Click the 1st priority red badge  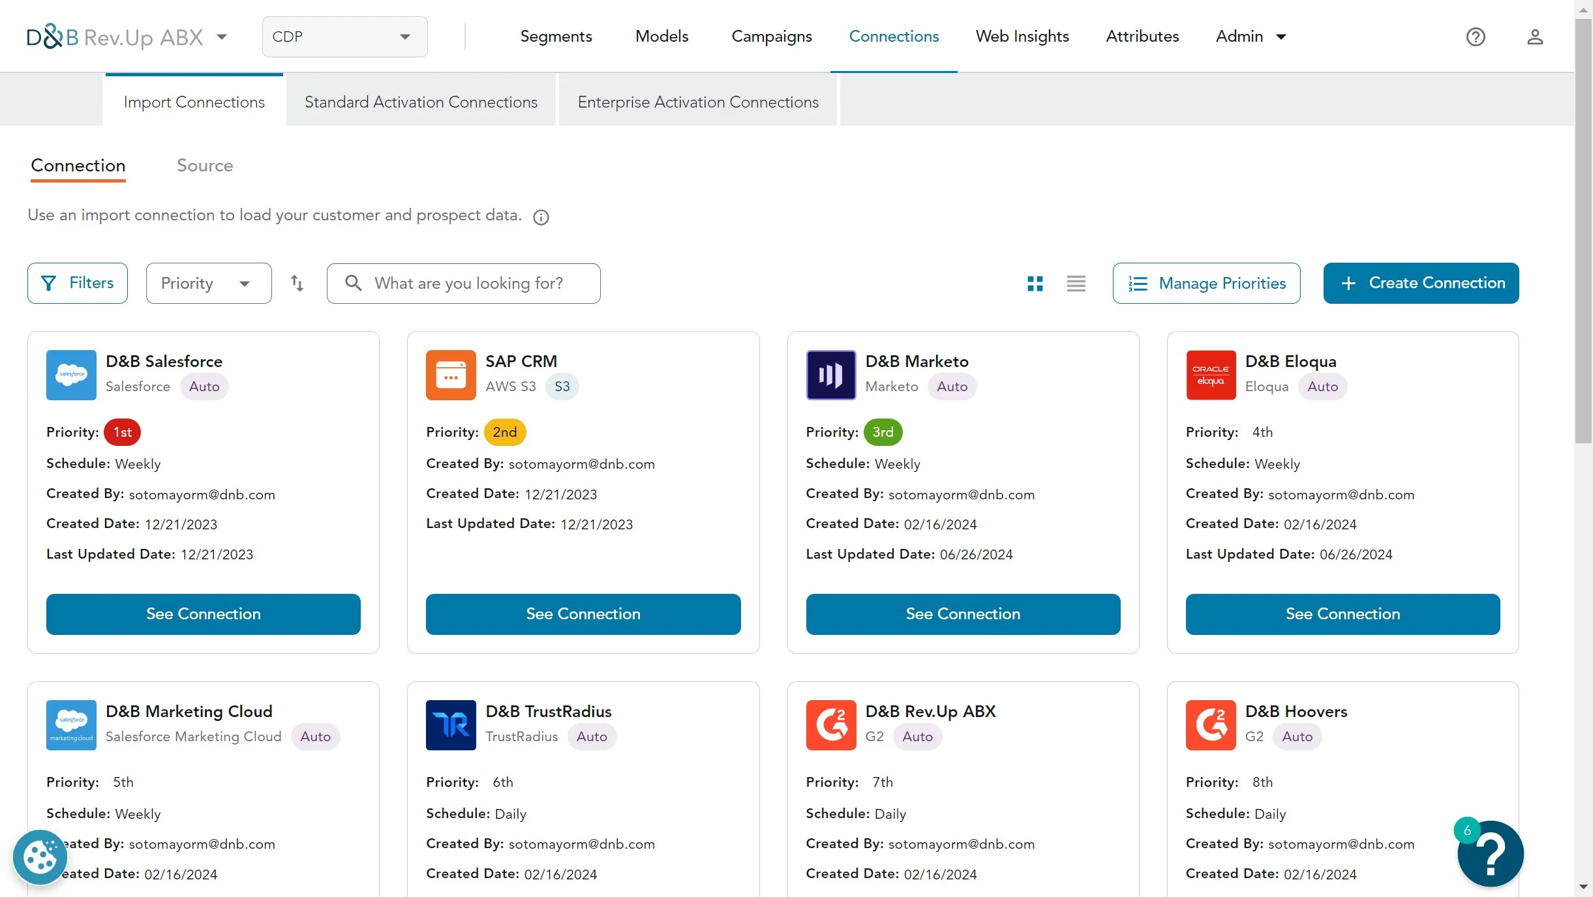(123, 432)
